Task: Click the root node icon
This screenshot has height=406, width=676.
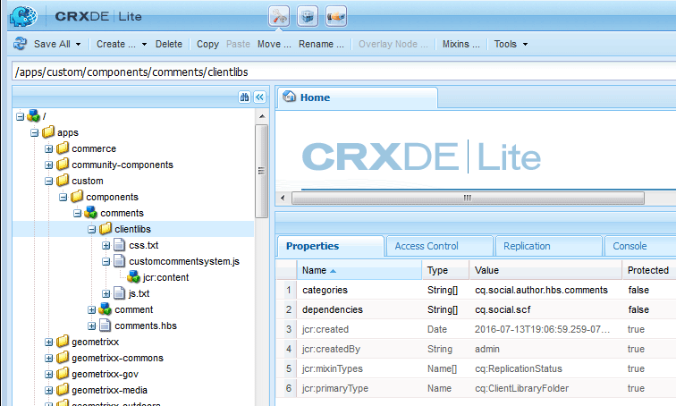Action: (x=34, y=115)
